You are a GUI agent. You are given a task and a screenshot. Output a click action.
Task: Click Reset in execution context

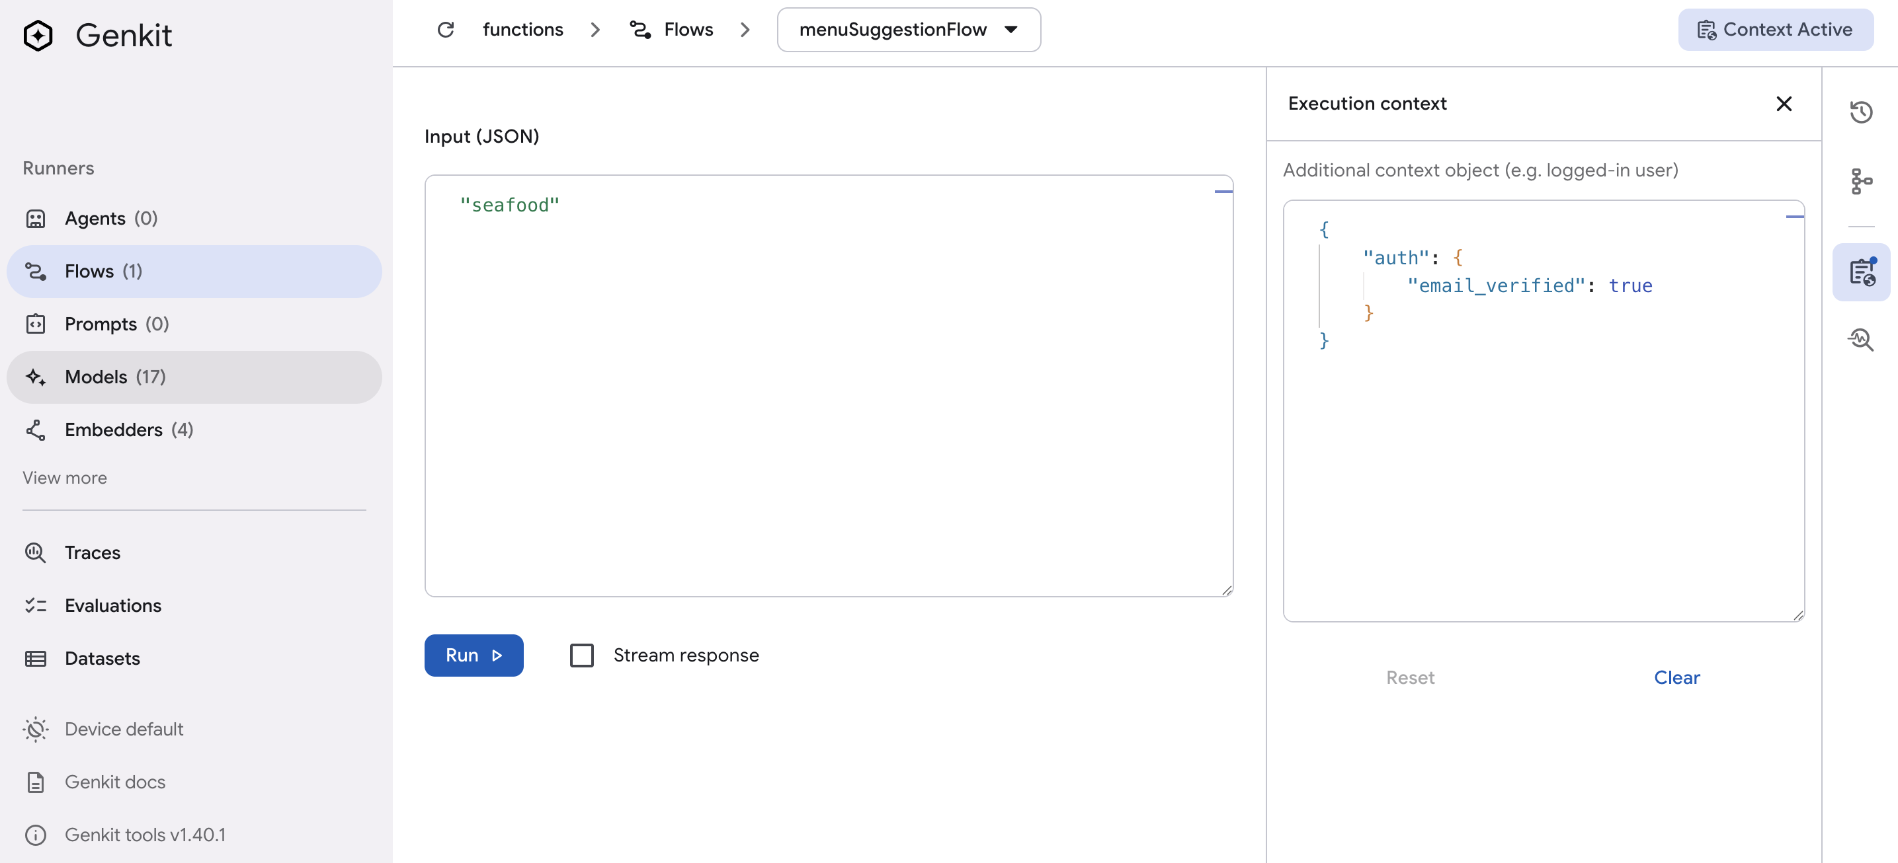click(x=1410, y=677)
